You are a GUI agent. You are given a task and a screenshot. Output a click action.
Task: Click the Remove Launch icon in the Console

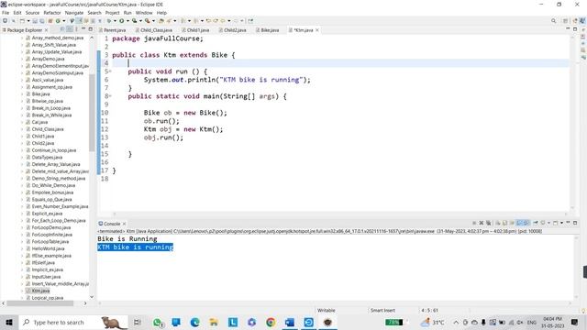click(482, 223)
